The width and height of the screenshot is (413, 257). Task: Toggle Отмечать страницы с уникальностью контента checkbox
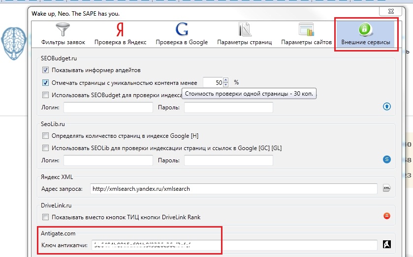coord(46,83)
